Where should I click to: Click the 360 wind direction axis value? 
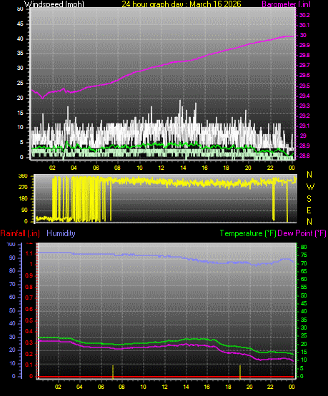23,176
